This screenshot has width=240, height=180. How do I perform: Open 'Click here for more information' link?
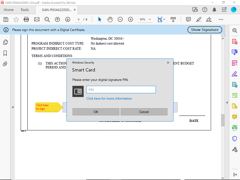coord(109,98)
